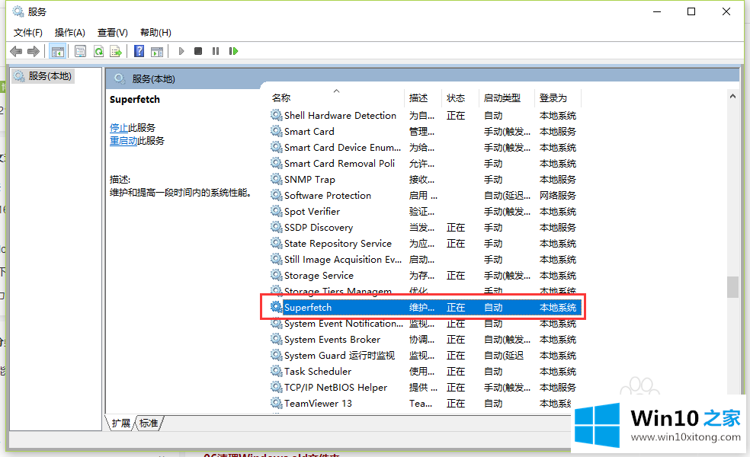Screen dimensions: 750x457
Task: Click gear icon next to SSDP Discovery
Action: point(276,227)
